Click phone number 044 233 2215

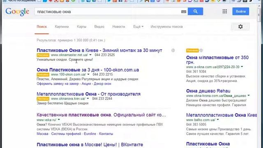tap(103, 74)
